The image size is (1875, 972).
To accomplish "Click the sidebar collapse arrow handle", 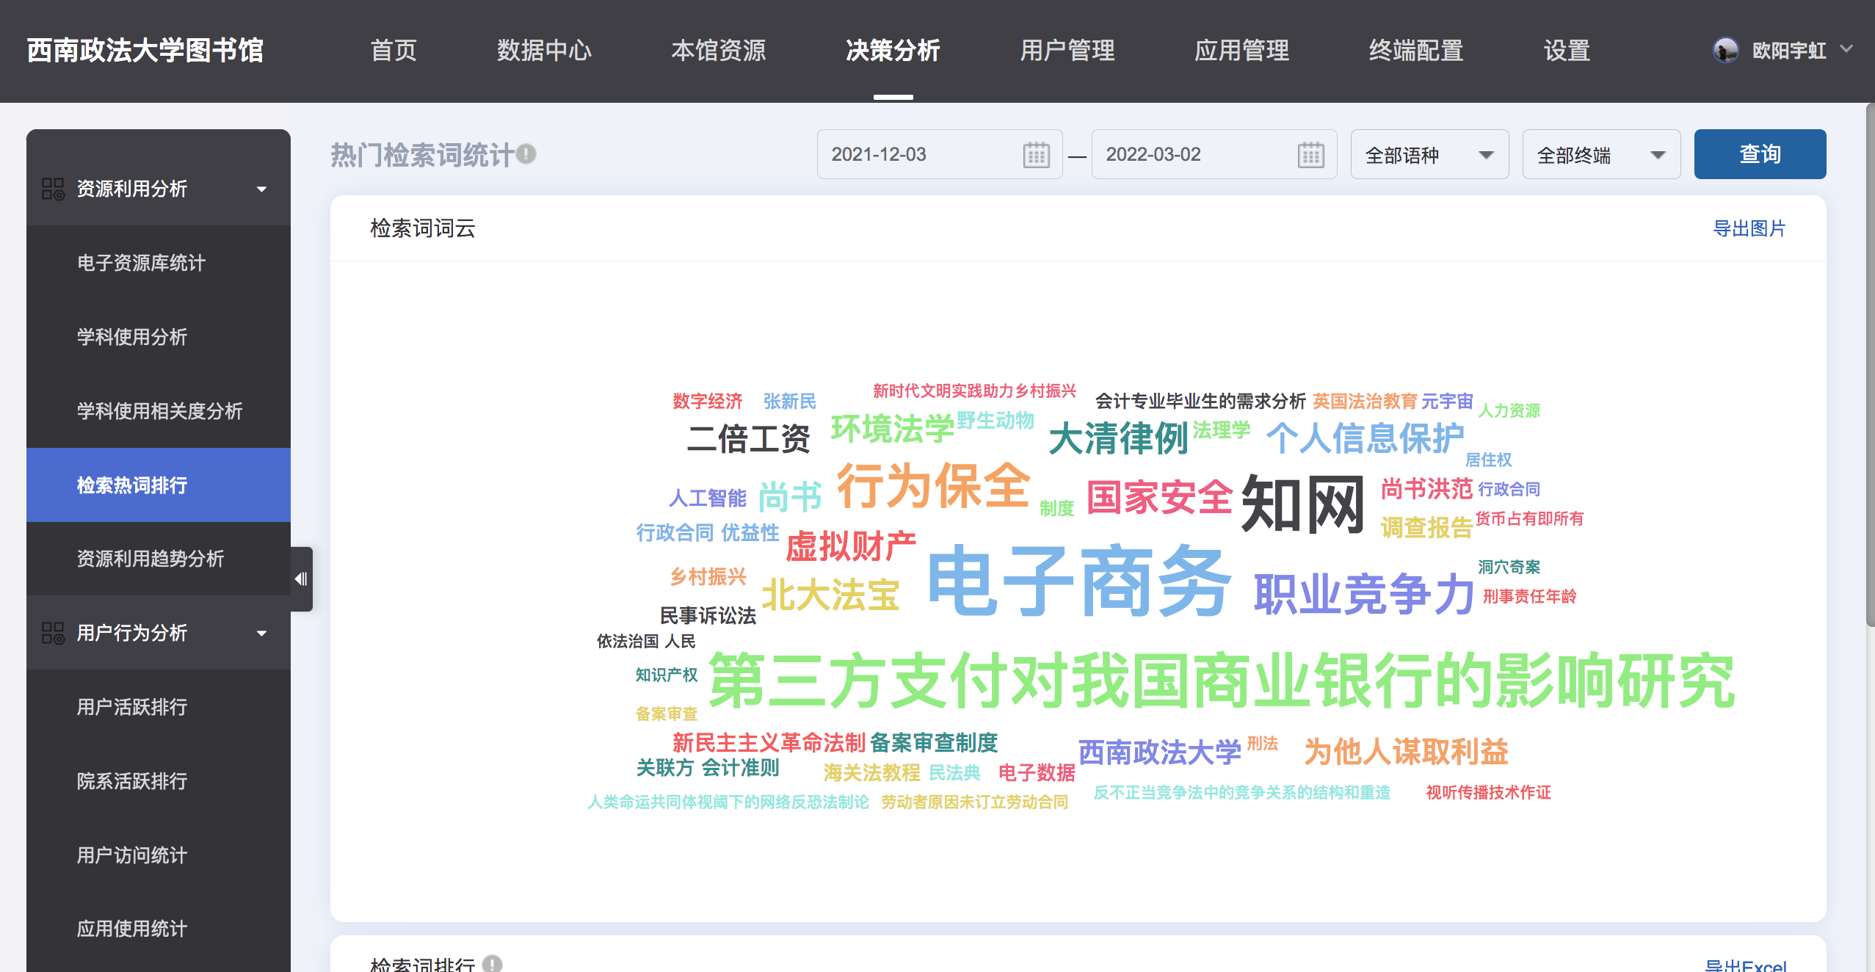I will tap(301, 579).
